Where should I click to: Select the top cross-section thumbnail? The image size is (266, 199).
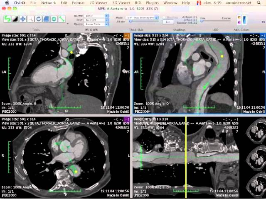(x=256, y=131)
